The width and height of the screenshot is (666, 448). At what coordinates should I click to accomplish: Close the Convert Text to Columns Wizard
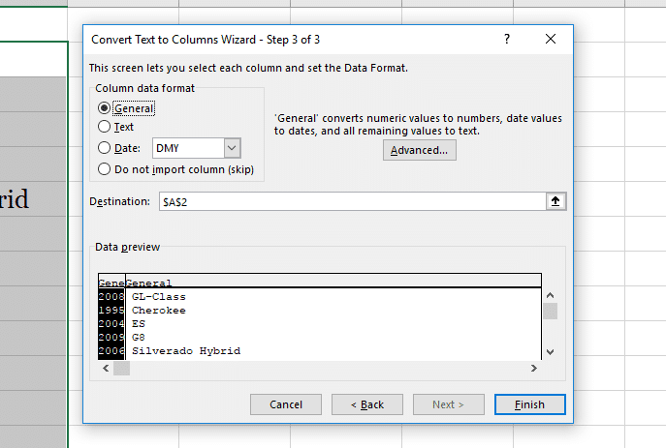(551, 40)
